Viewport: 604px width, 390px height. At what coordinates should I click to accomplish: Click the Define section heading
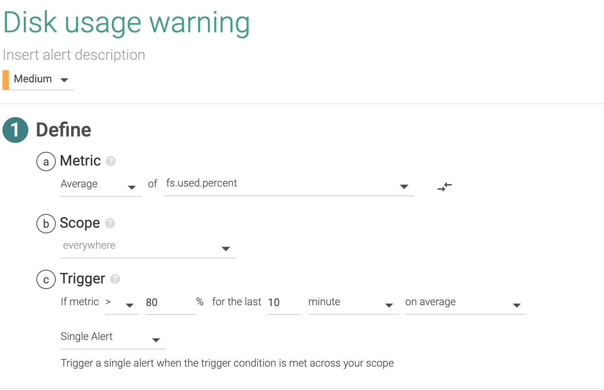(63, 130)
